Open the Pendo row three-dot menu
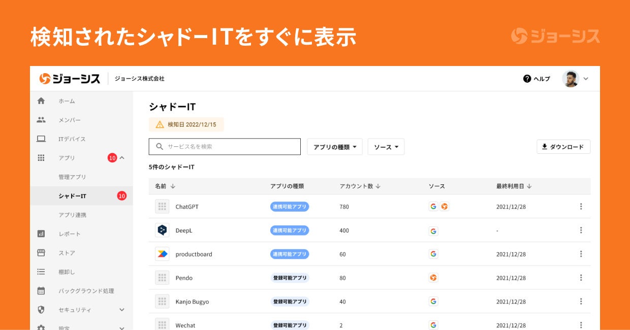This screenshot has height=330, width=630. 581,278
